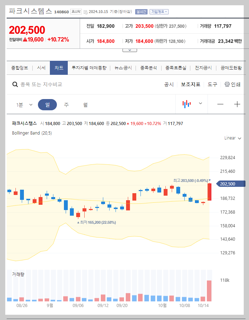Zoom in with the plus icon
249x320 pixels.
click(237, 104)
